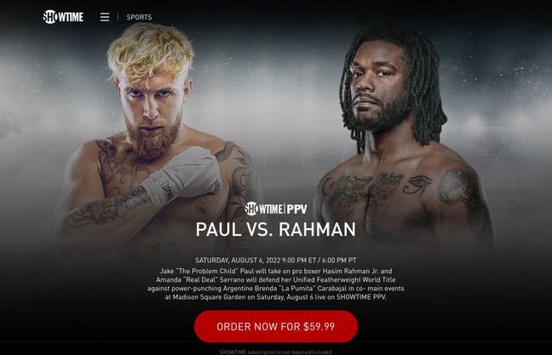
Task: Click the 9:00 PM ET time text
Action: pos(299,261)
